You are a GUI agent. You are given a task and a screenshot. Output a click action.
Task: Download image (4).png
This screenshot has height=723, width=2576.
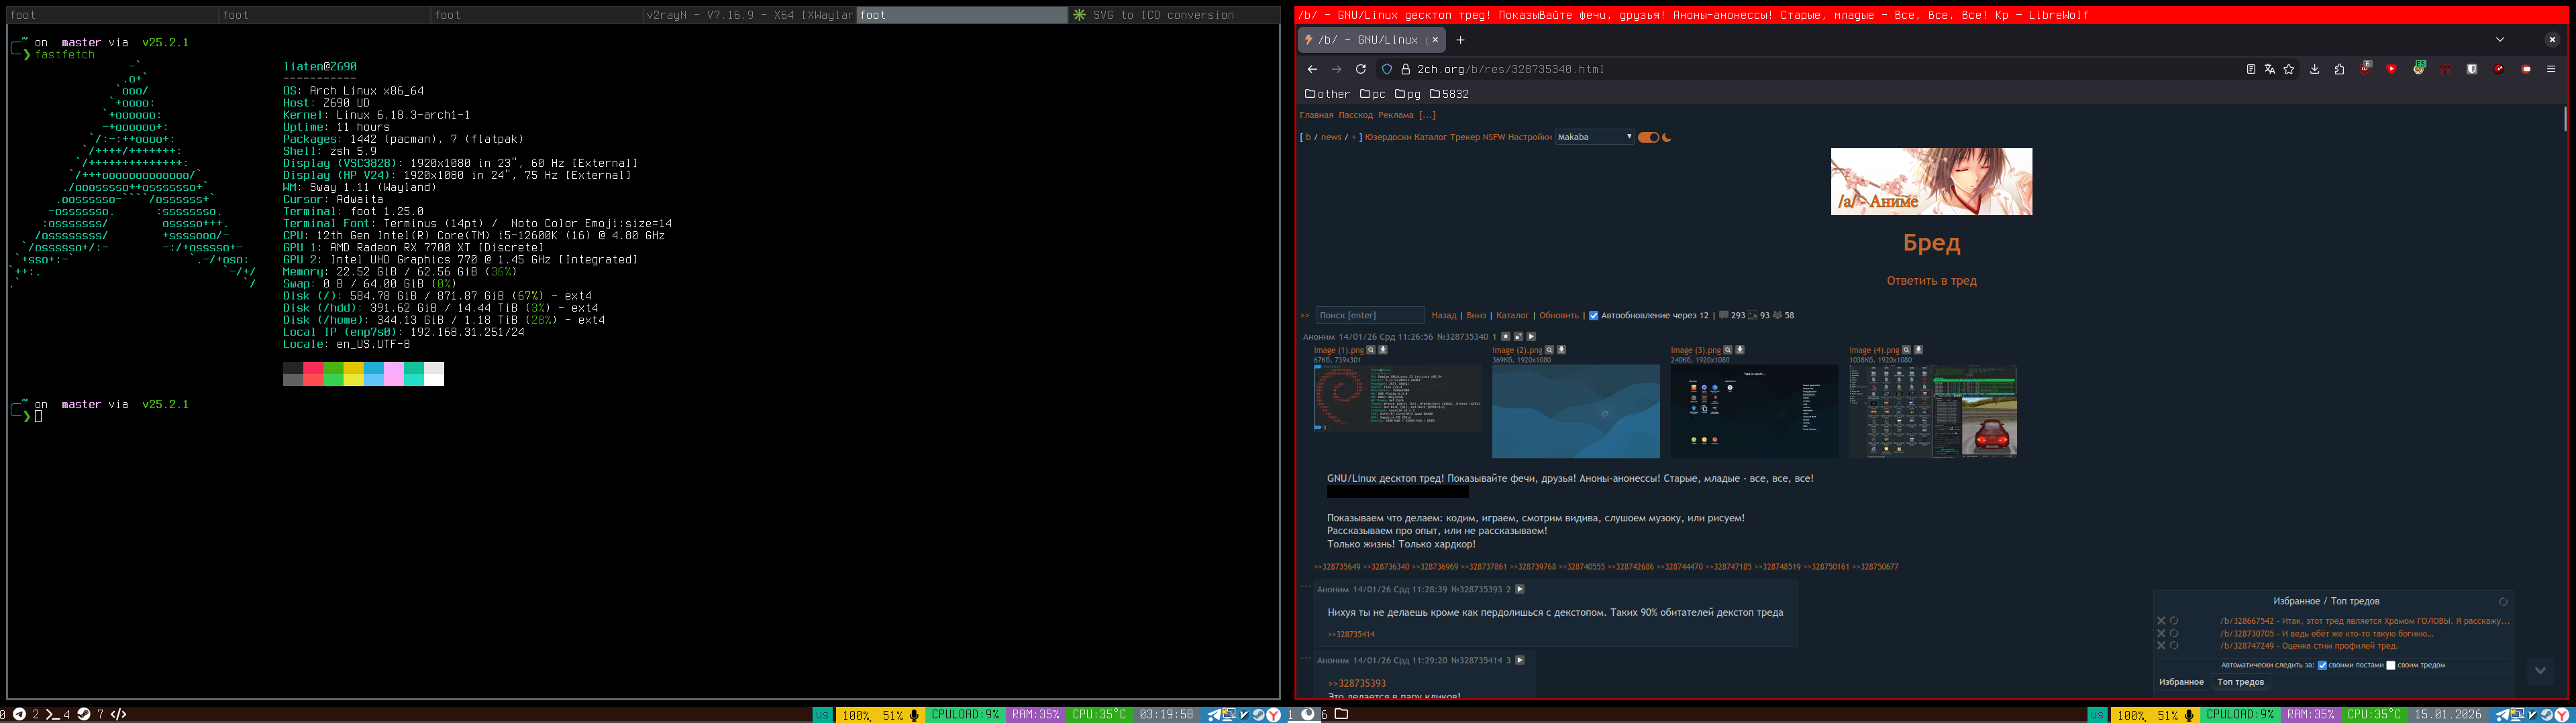[1918, 350]
